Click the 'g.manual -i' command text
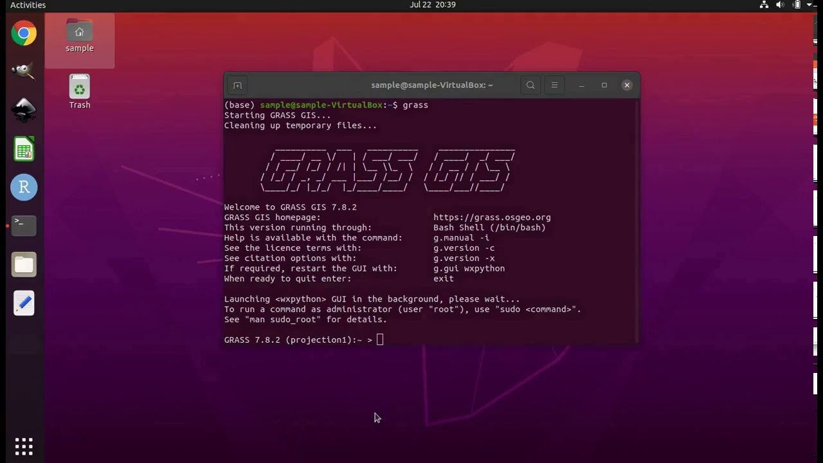This screenshot has height=463, width=823. pyautogui.click(x=461, y=238)
